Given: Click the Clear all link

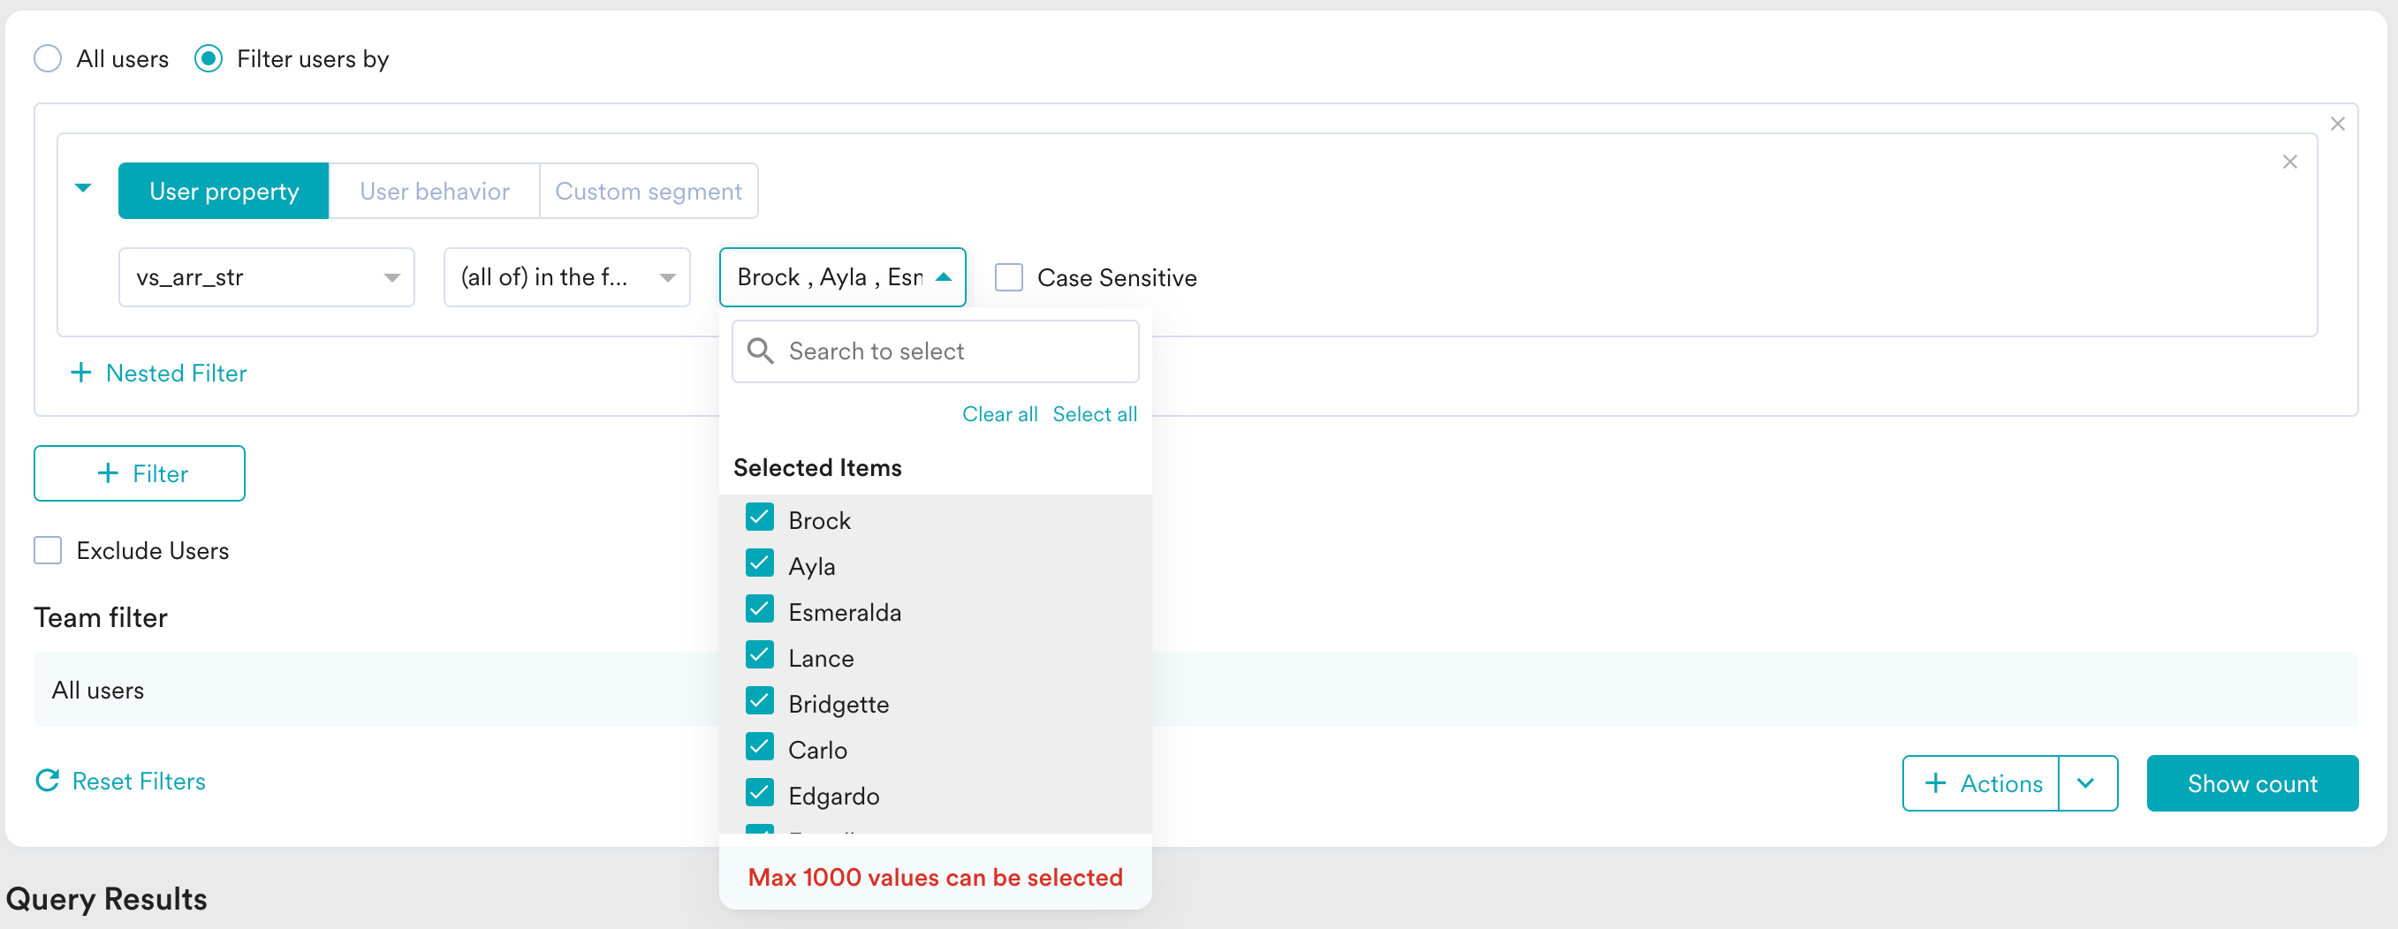Looking at the screenshot, I should 998,414.
